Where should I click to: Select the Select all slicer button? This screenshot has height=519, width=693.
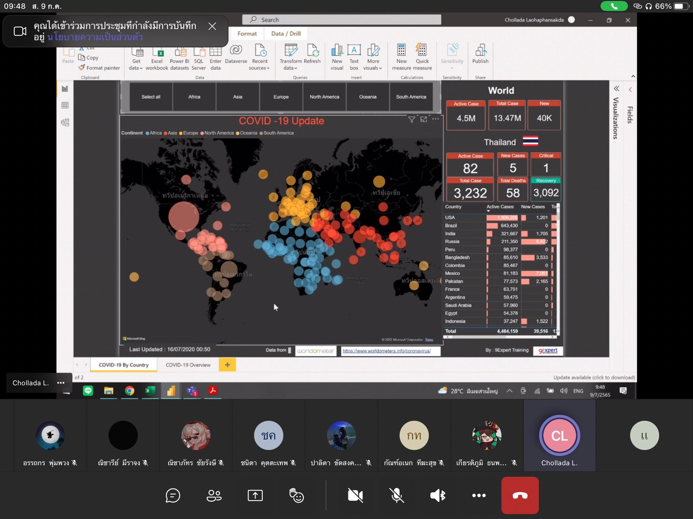click(x=151, y=97)
